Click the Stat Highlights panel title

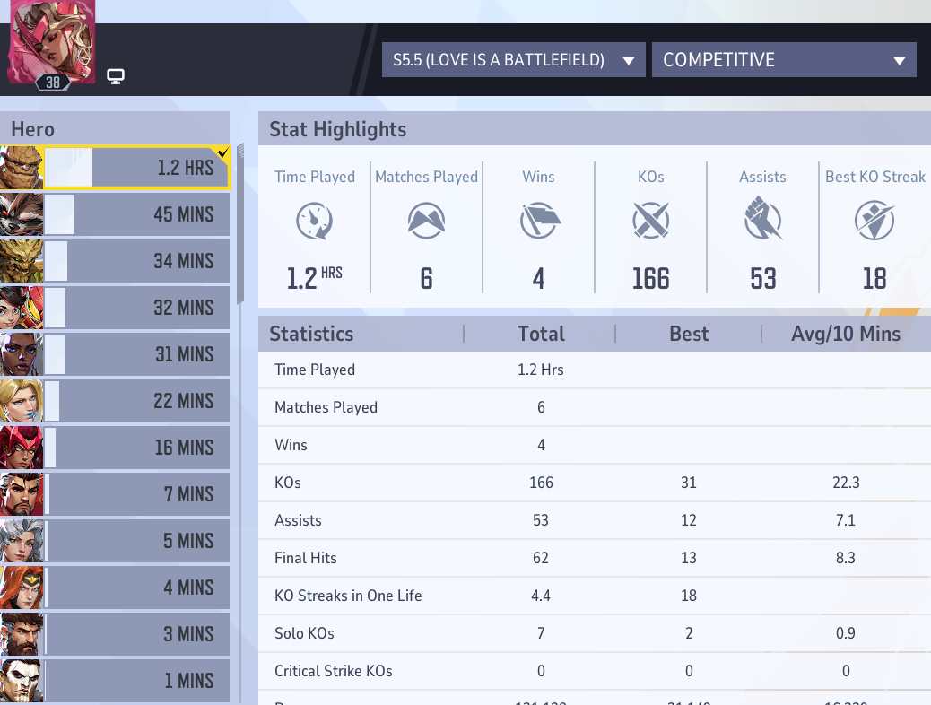338,129
